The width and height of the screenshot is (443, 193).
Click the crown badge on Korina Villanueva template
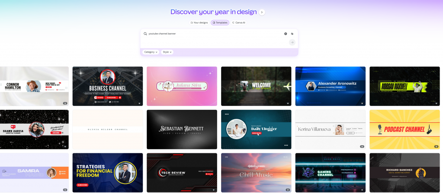coord(362,146)
